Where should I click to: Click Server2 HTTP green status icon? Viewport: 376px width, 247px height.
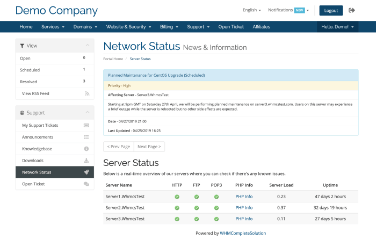click(177, 208)
